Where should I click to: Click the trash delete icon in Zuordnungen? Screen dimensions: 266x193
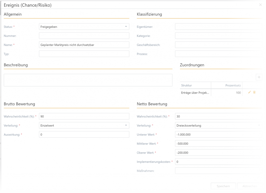coord(254,92)
